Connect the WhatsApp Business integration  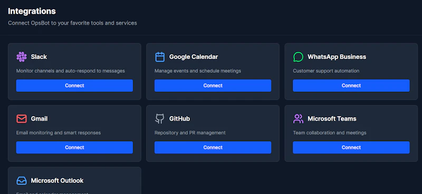[x=351, y=85]
